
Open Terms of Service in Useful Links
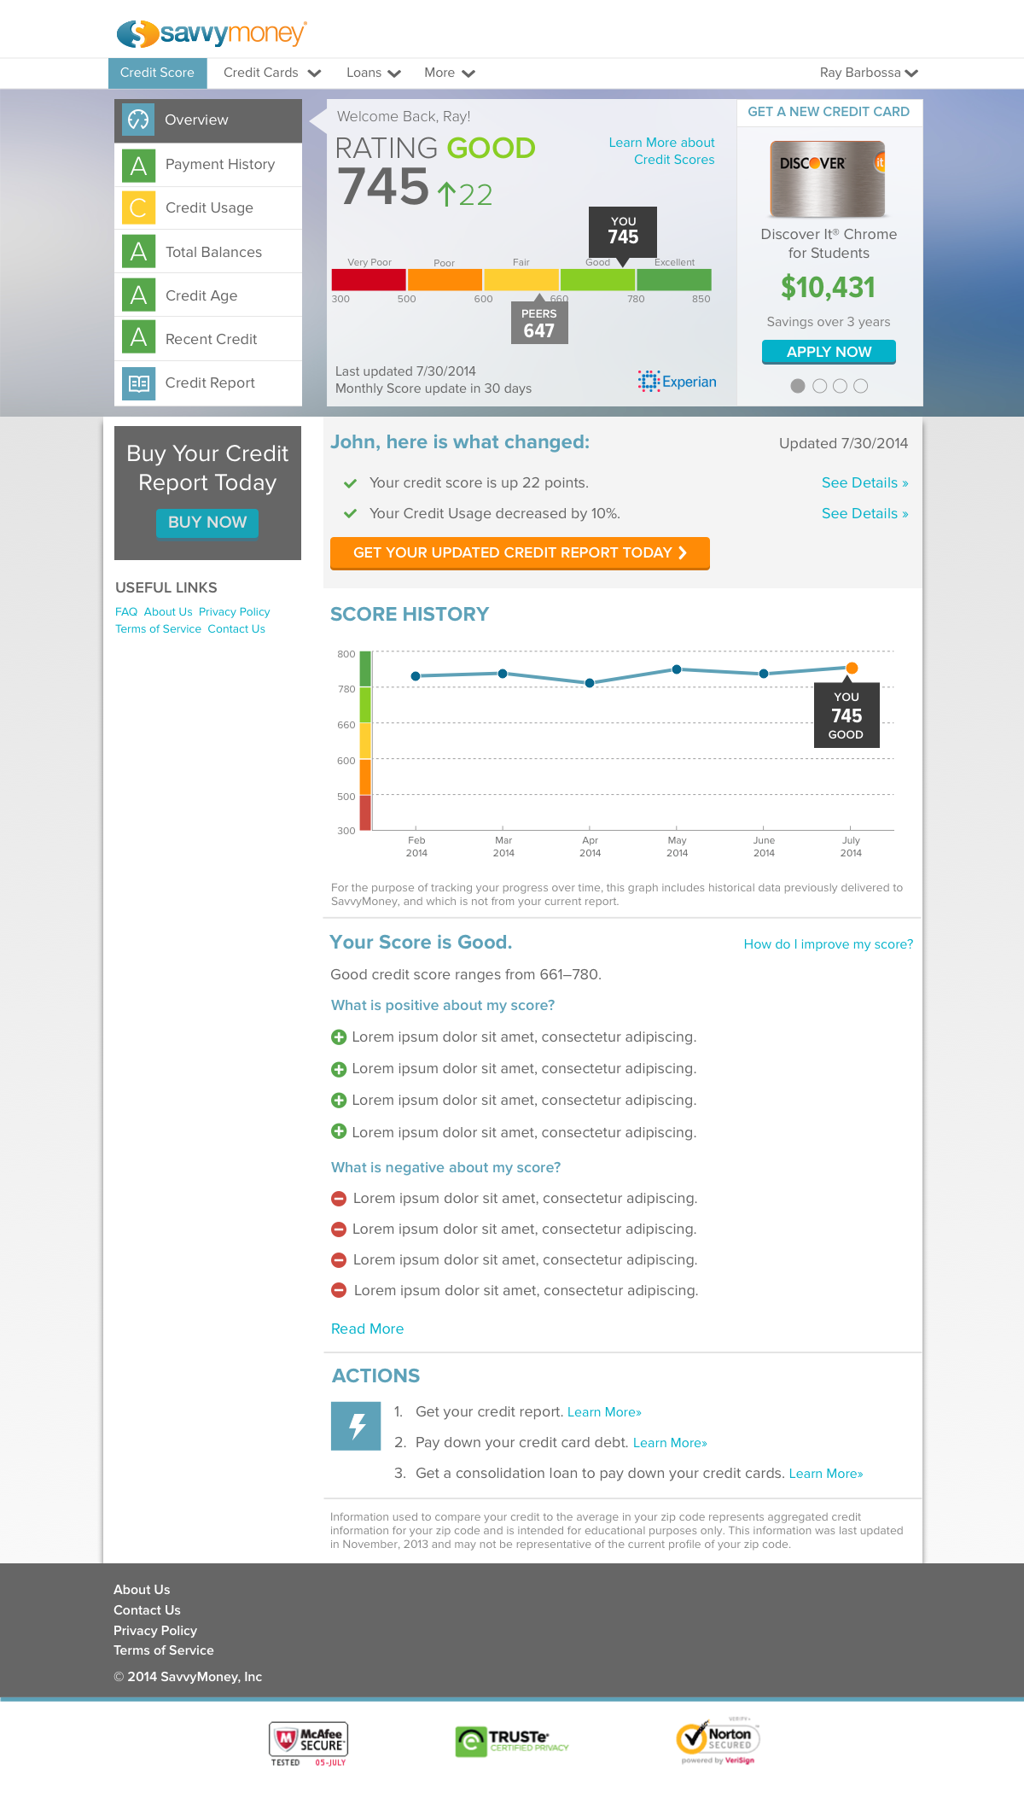point(158,629)
